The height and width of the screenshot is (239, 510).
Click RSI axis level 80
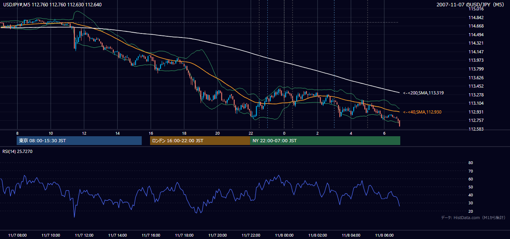(470, 163)
